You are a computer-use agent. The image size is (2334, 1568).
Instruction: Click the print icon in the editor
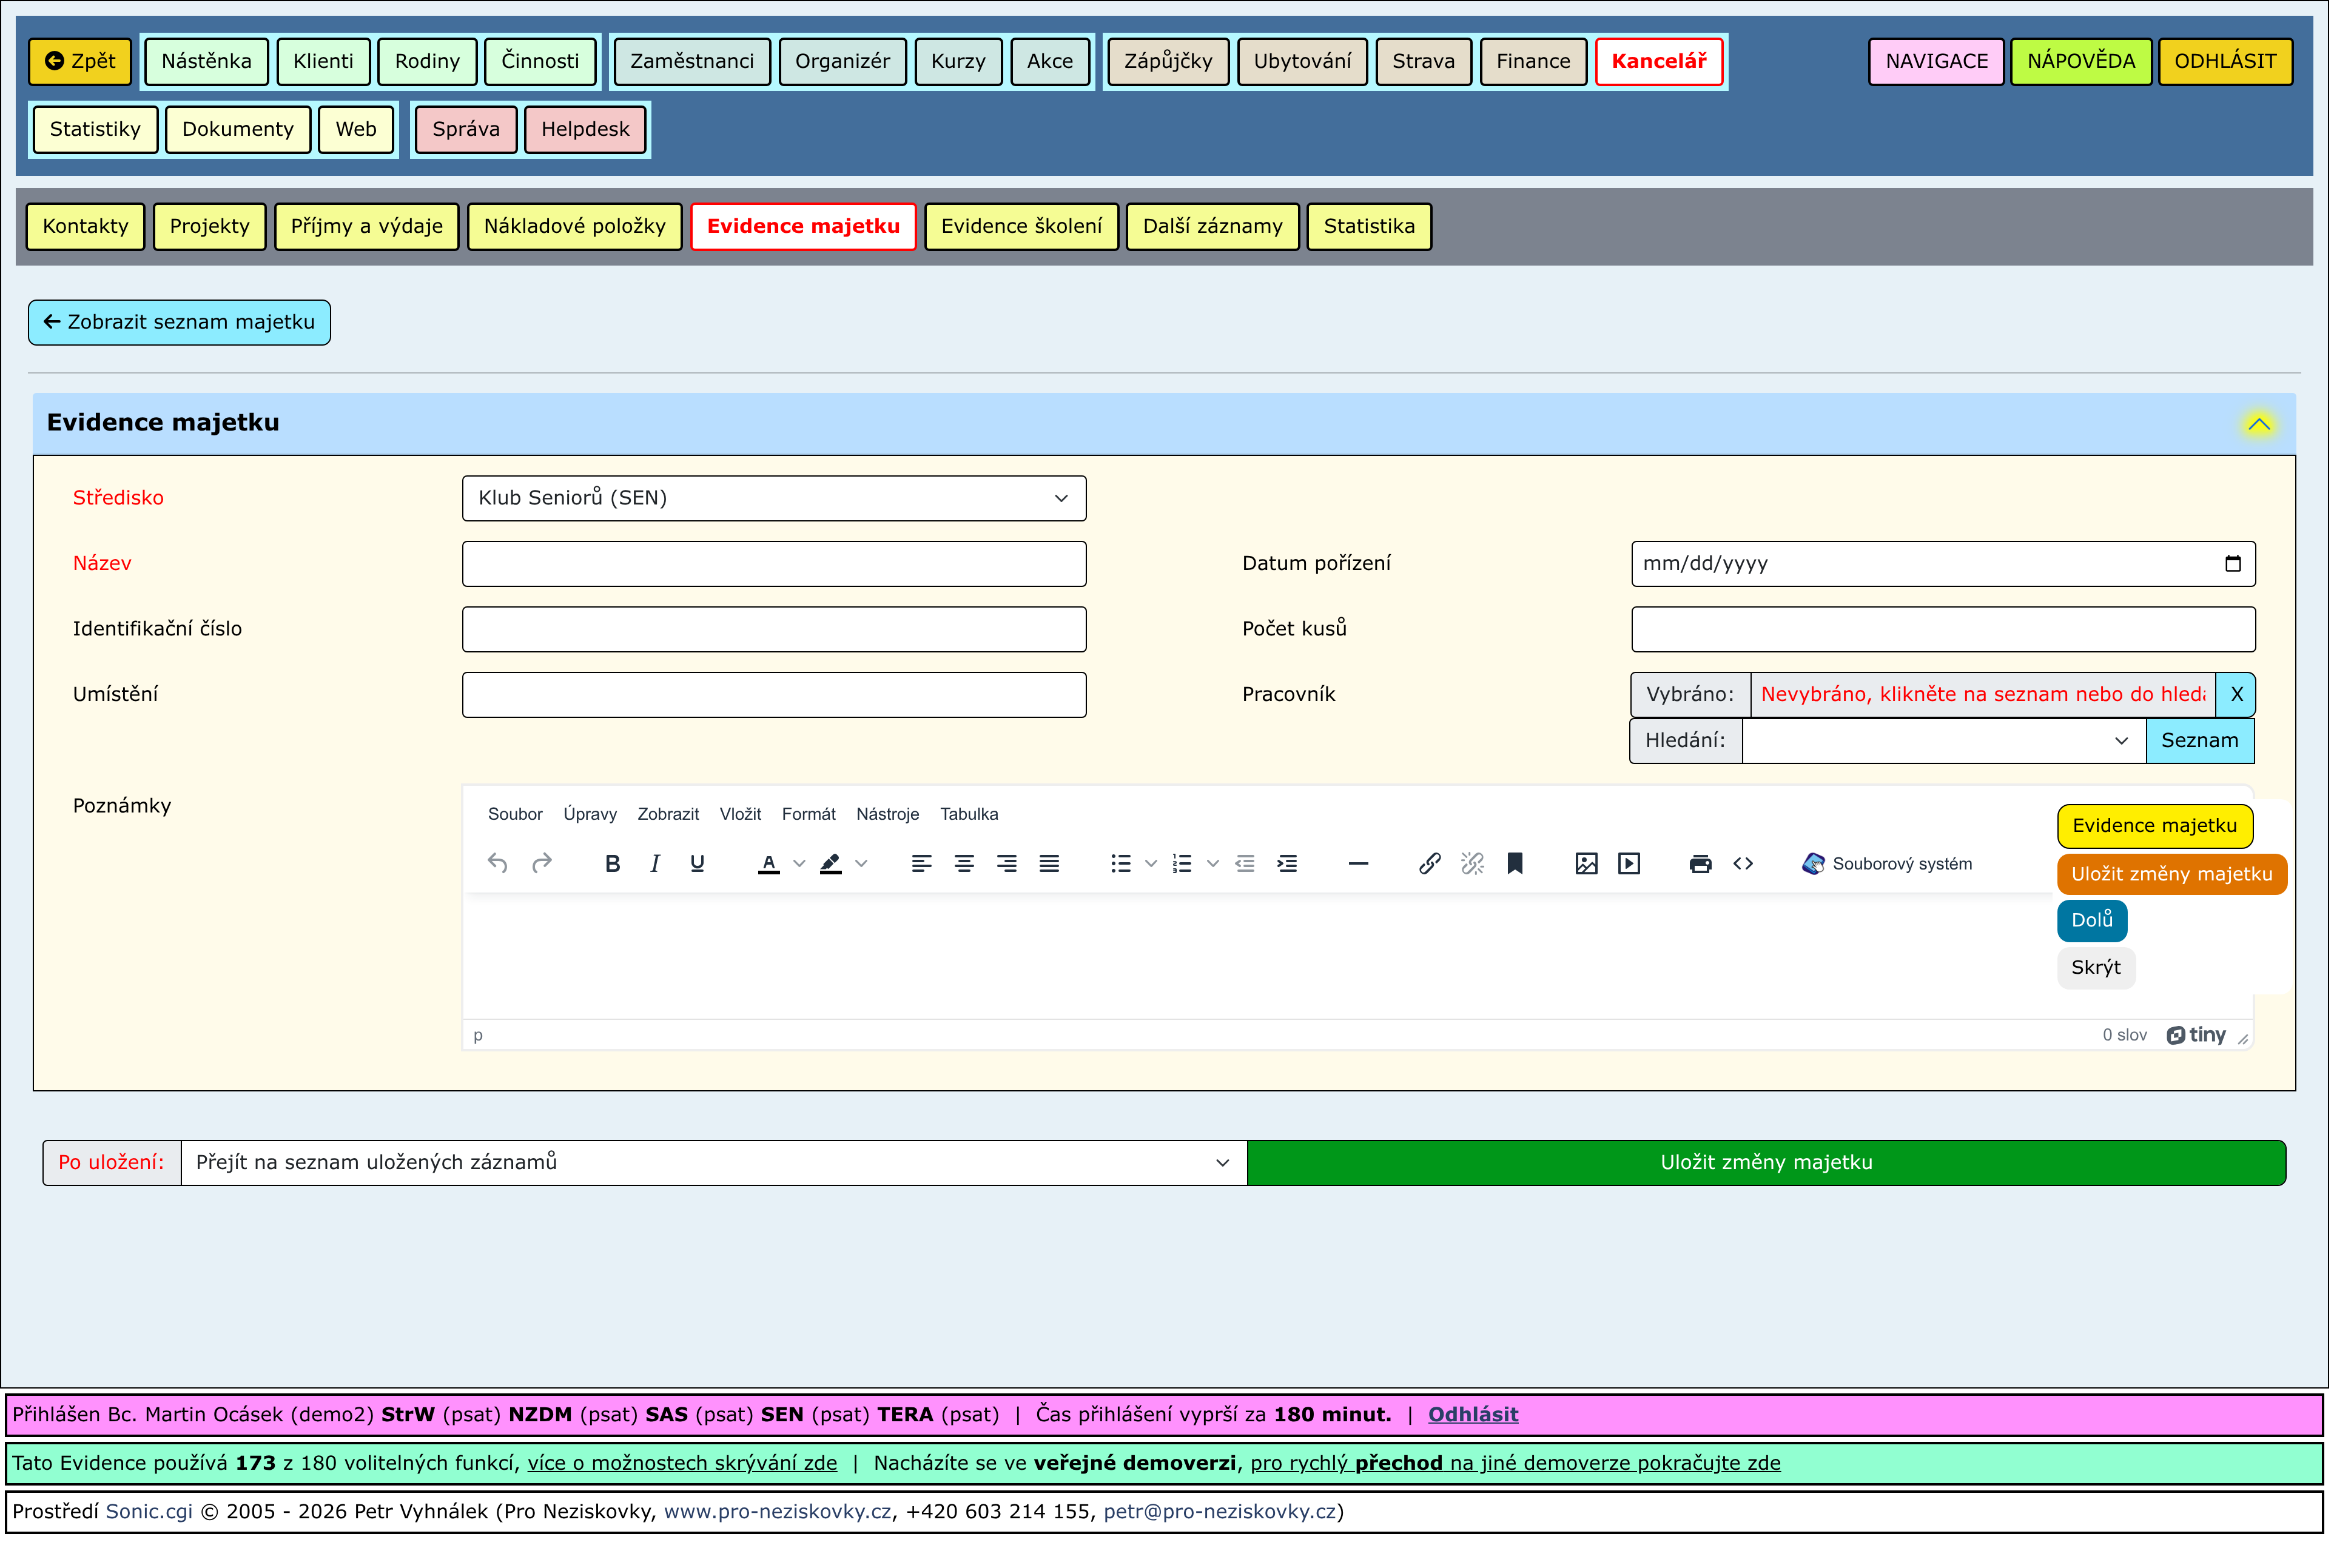[1700, 864]
